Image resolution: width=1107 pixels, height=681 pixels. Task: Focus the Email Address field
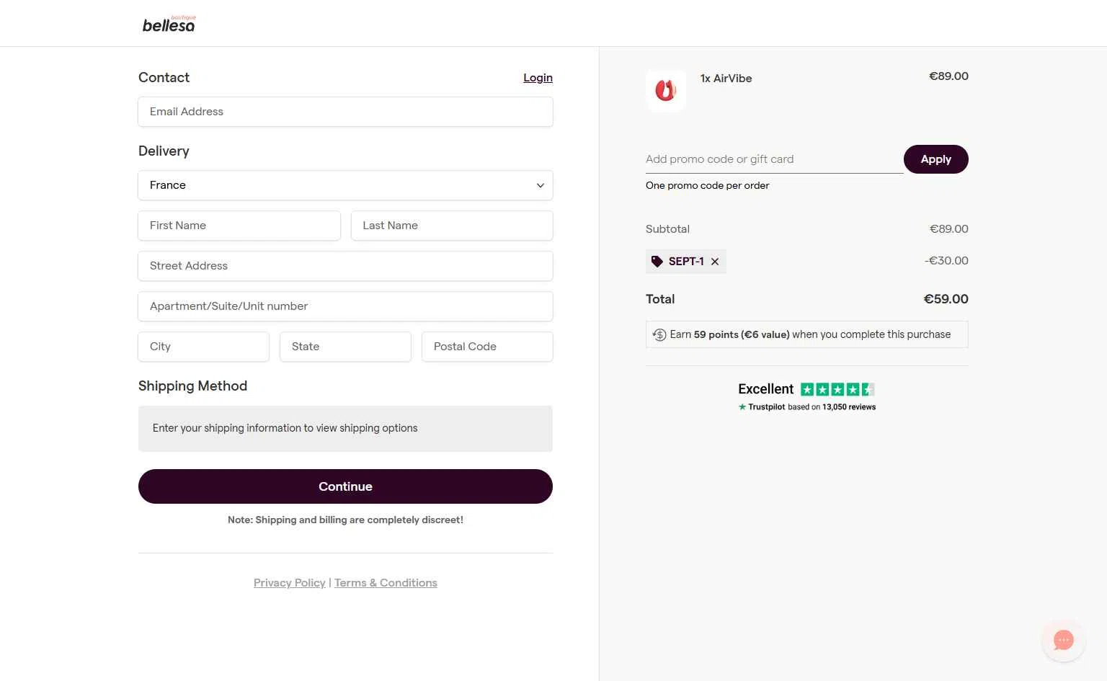tap(345, 112)
